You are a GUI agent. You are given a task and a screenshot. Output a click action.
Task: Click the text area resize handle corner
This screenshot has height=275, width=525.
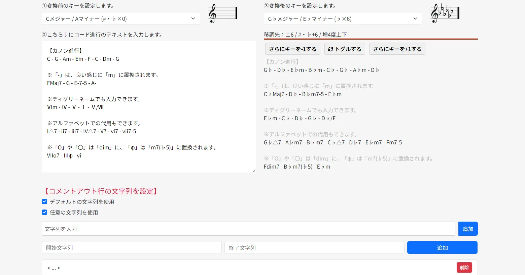click(x=254, y=171)
